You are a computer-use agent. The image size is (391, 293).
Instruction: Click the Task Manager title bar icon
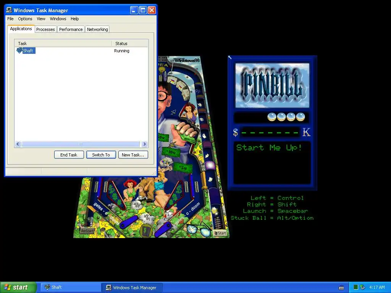(9, 10)
